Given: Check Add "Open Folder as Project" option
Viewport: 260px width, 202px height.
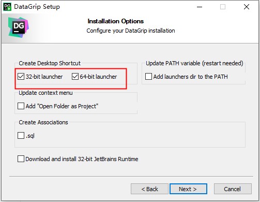Looking at the screenshot, I should click(21, 106).
